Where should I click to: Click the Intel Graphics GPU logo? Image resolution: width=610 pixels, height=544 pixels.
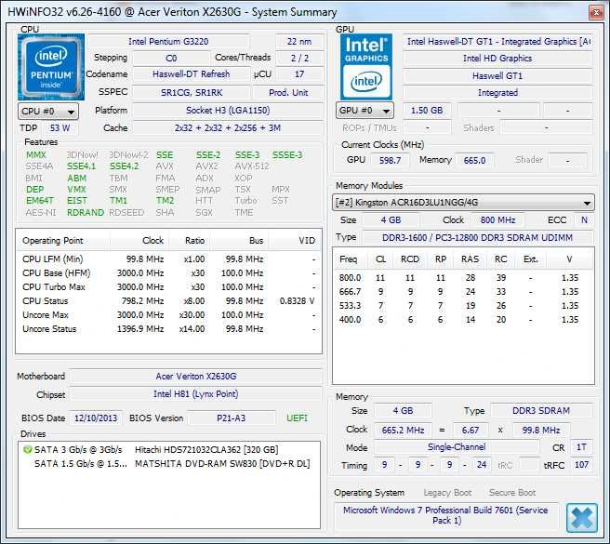[366, 67]
